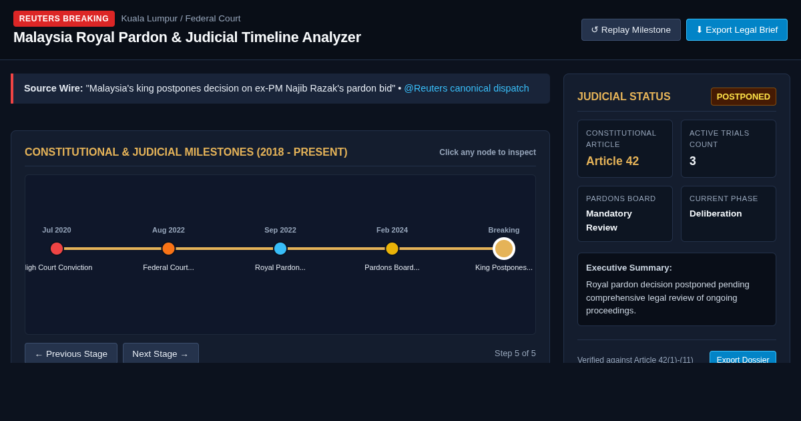Click the Active Trials Count value 3
The height and width of the screenshot is (421, 801).
tap(693, 161)
